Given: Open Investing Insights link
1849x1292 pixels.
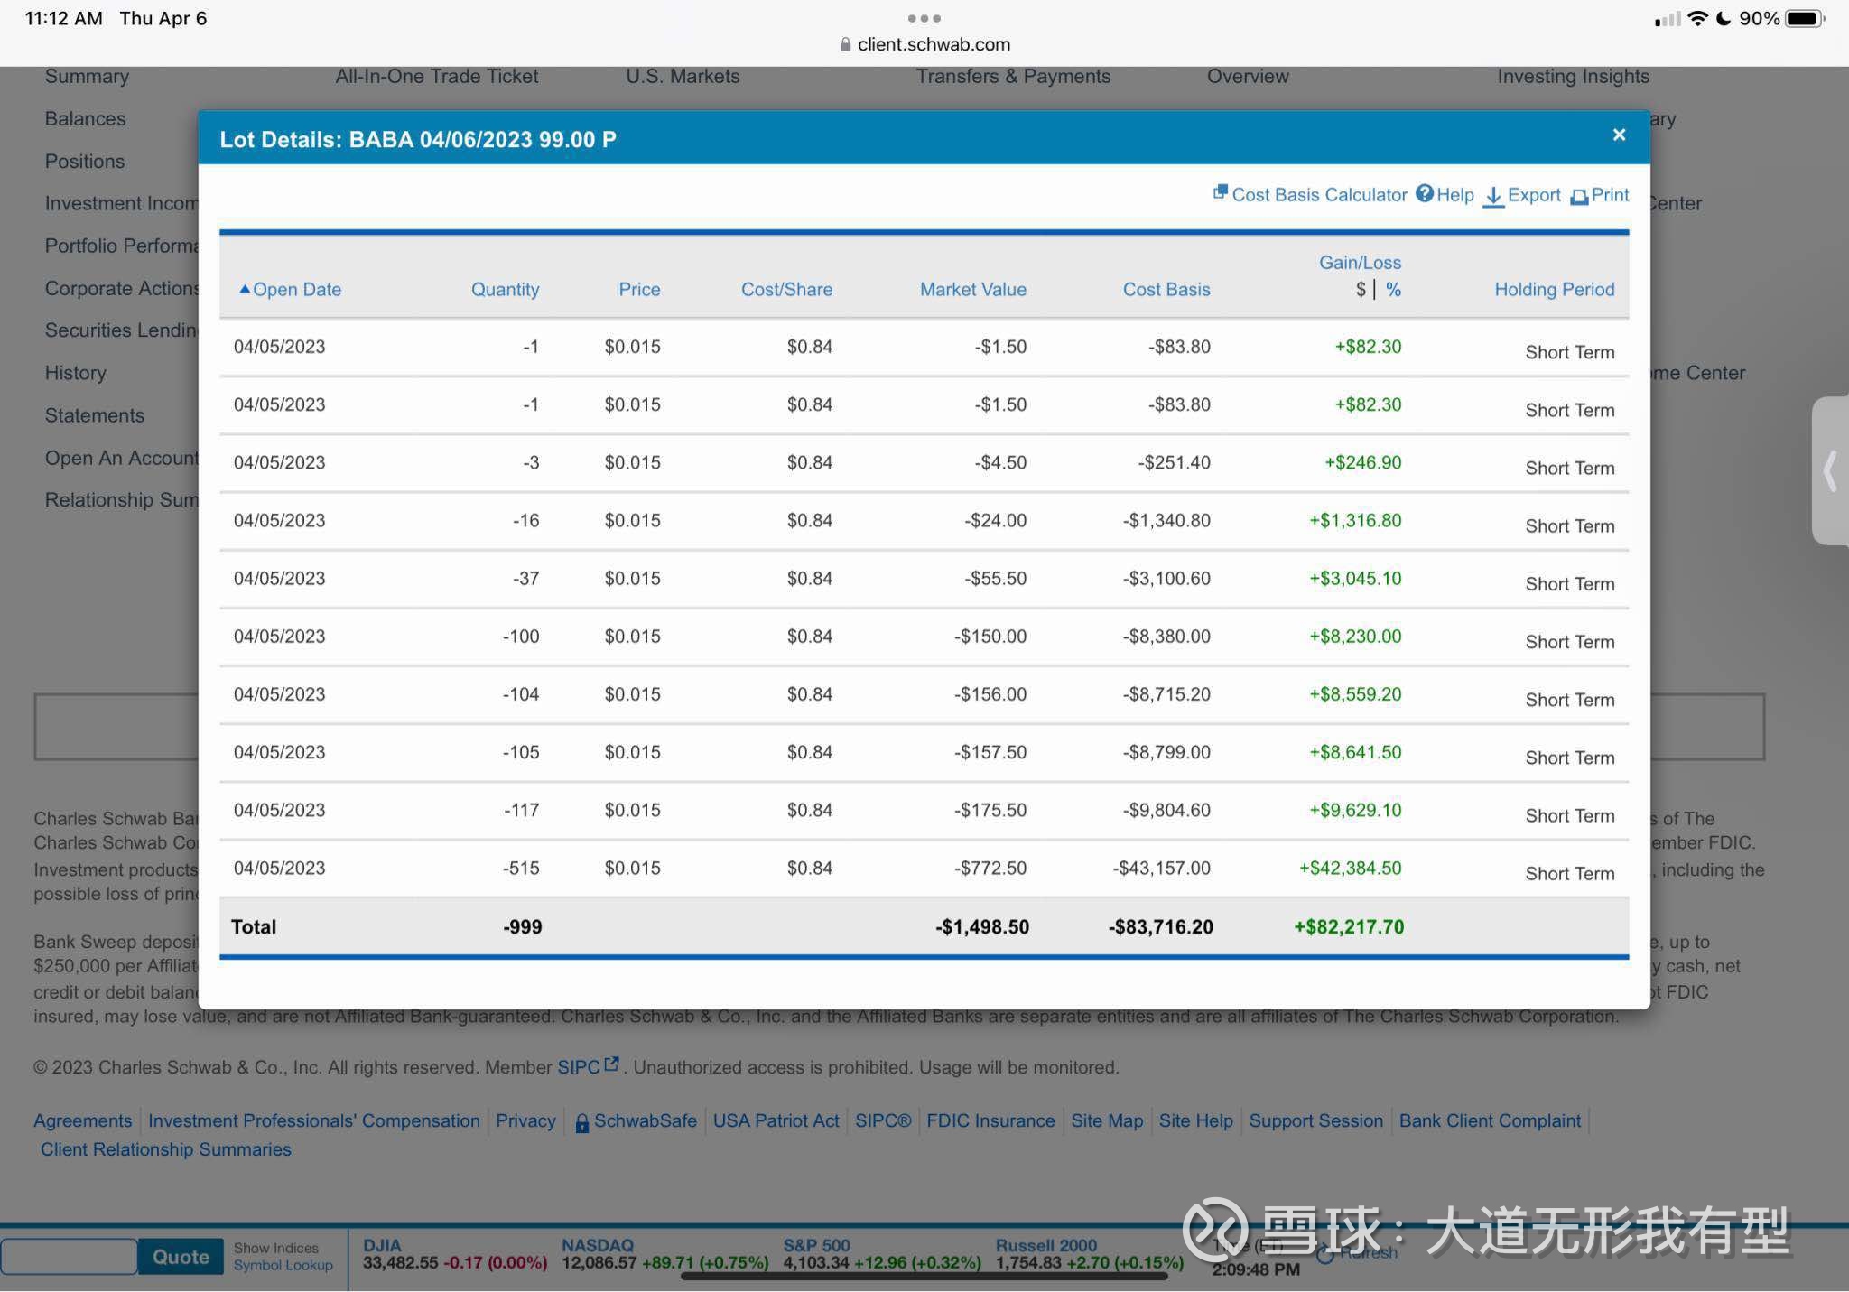Looking at the screenshot, I should tap(1573, 76).
